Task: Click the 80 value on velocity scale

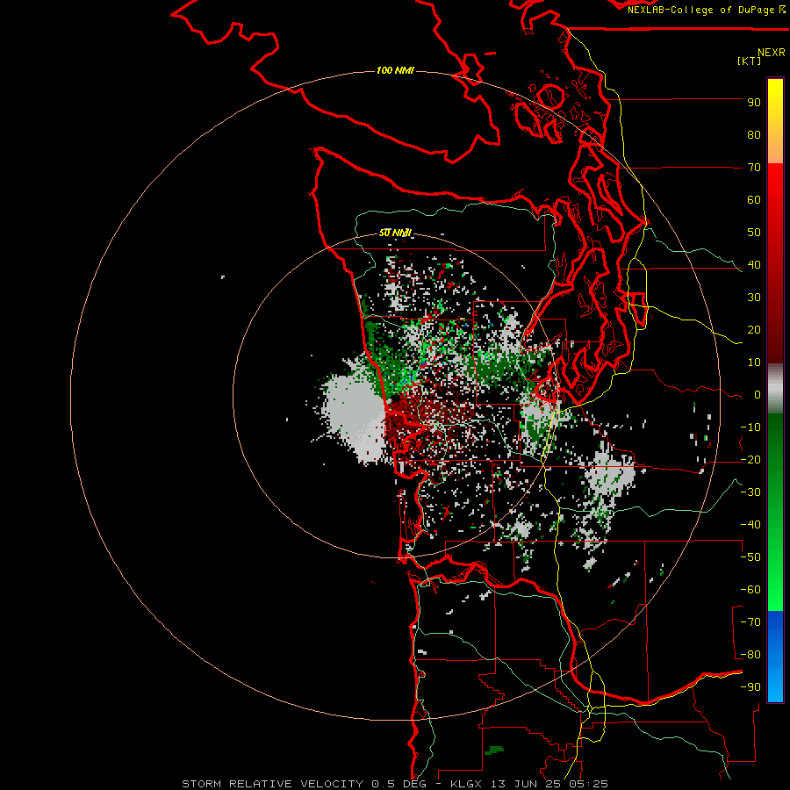Action: pos(754,135)
